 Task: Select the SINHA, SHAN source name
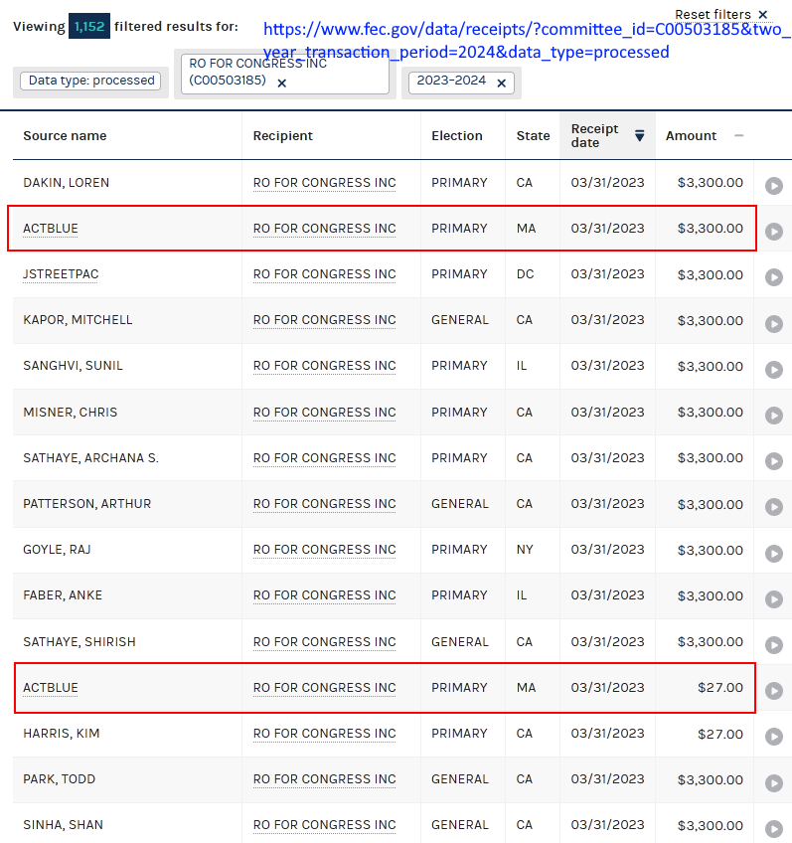pos(63,825)
